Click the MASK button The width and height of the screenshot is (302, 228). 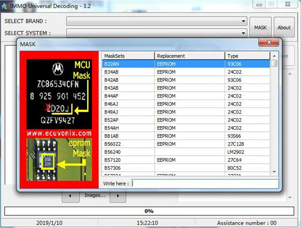[x=260, y=27]
